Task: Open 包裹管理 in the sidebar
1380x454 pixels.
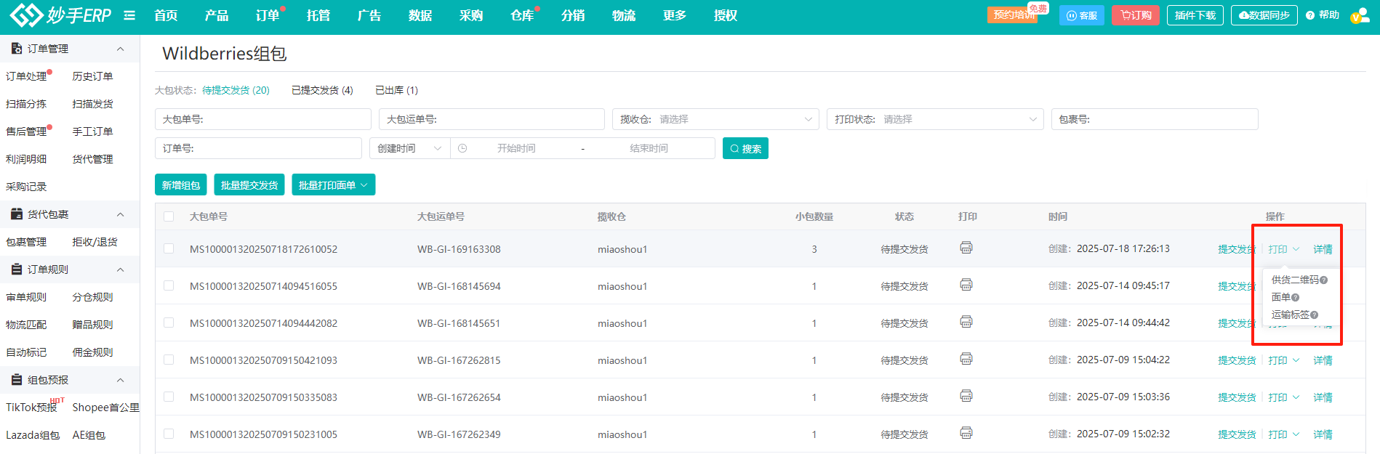Action: (x=26, y=242)
